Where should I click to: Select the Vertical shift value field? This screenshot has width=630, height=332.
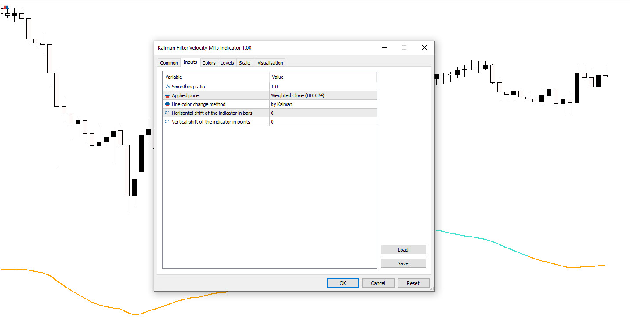tap(323, 122)
